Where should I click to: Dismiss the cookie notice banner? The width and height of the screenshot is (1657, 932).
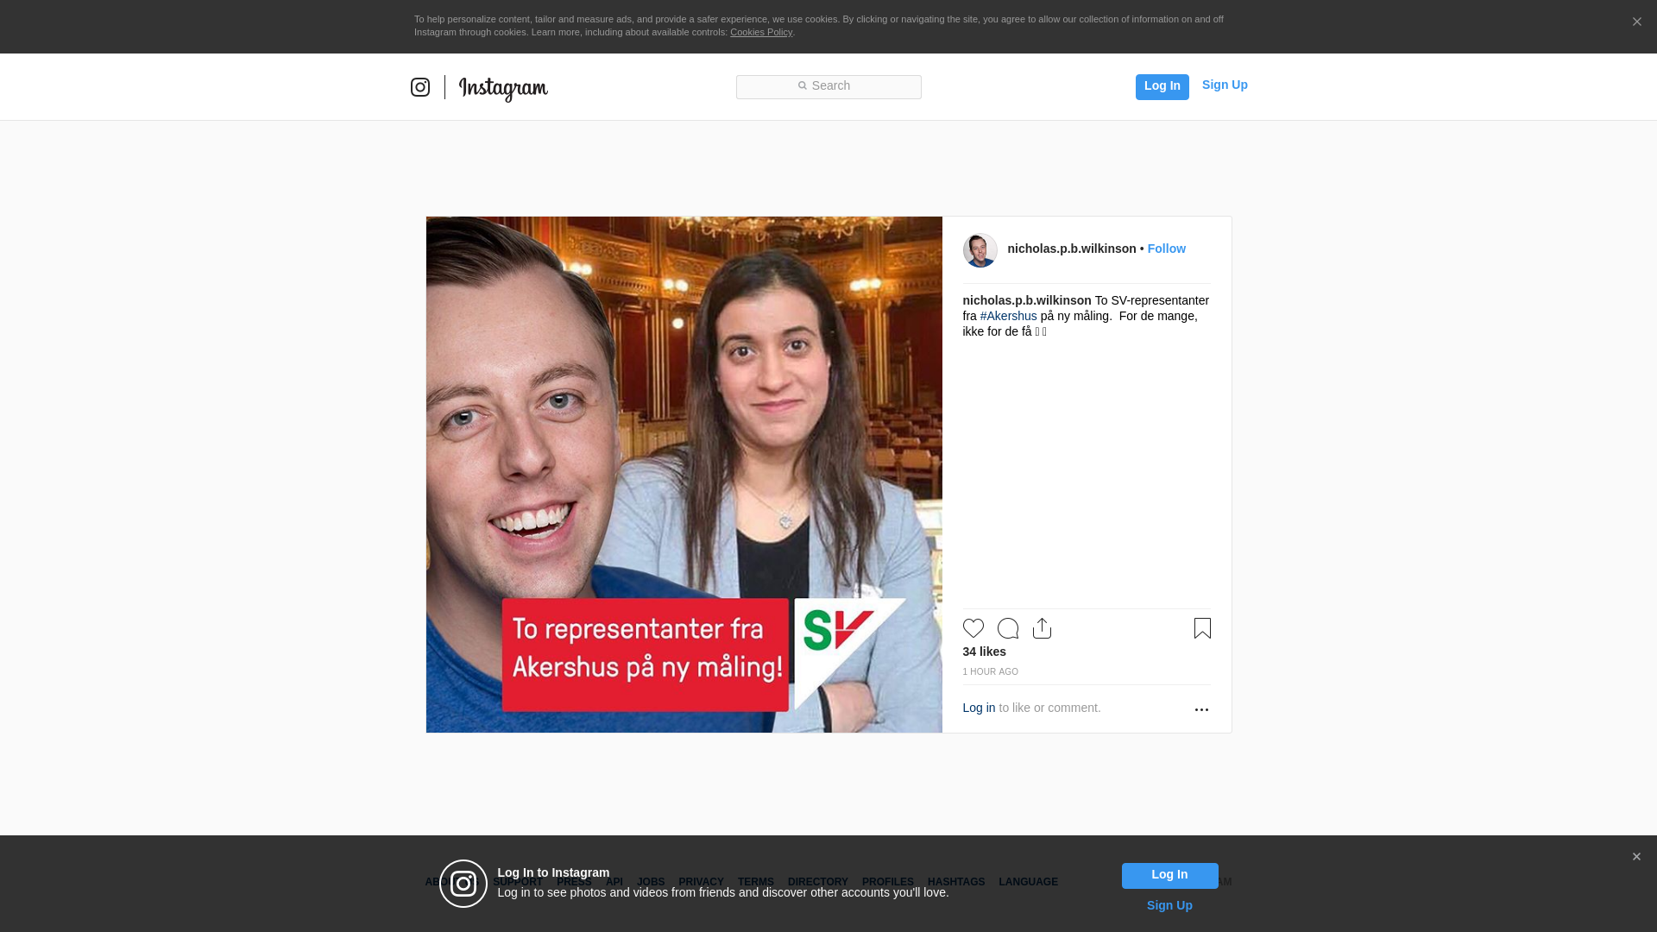tap(1636, 22)
